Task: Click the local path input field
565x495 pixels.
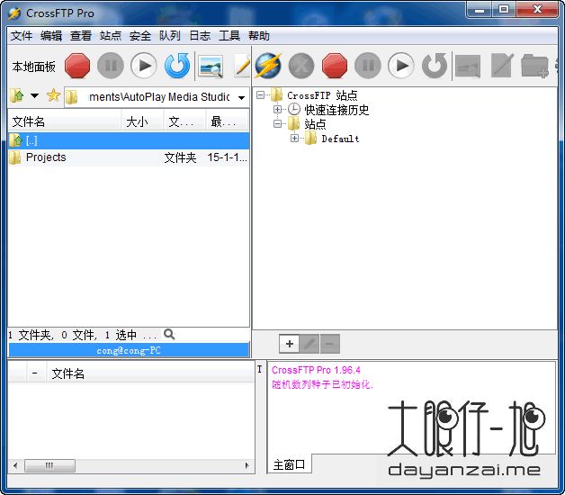Action: [158, 97]
